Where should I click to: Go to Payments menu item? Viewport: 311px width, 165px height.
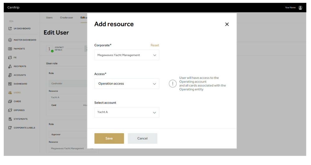click(19, 49)
